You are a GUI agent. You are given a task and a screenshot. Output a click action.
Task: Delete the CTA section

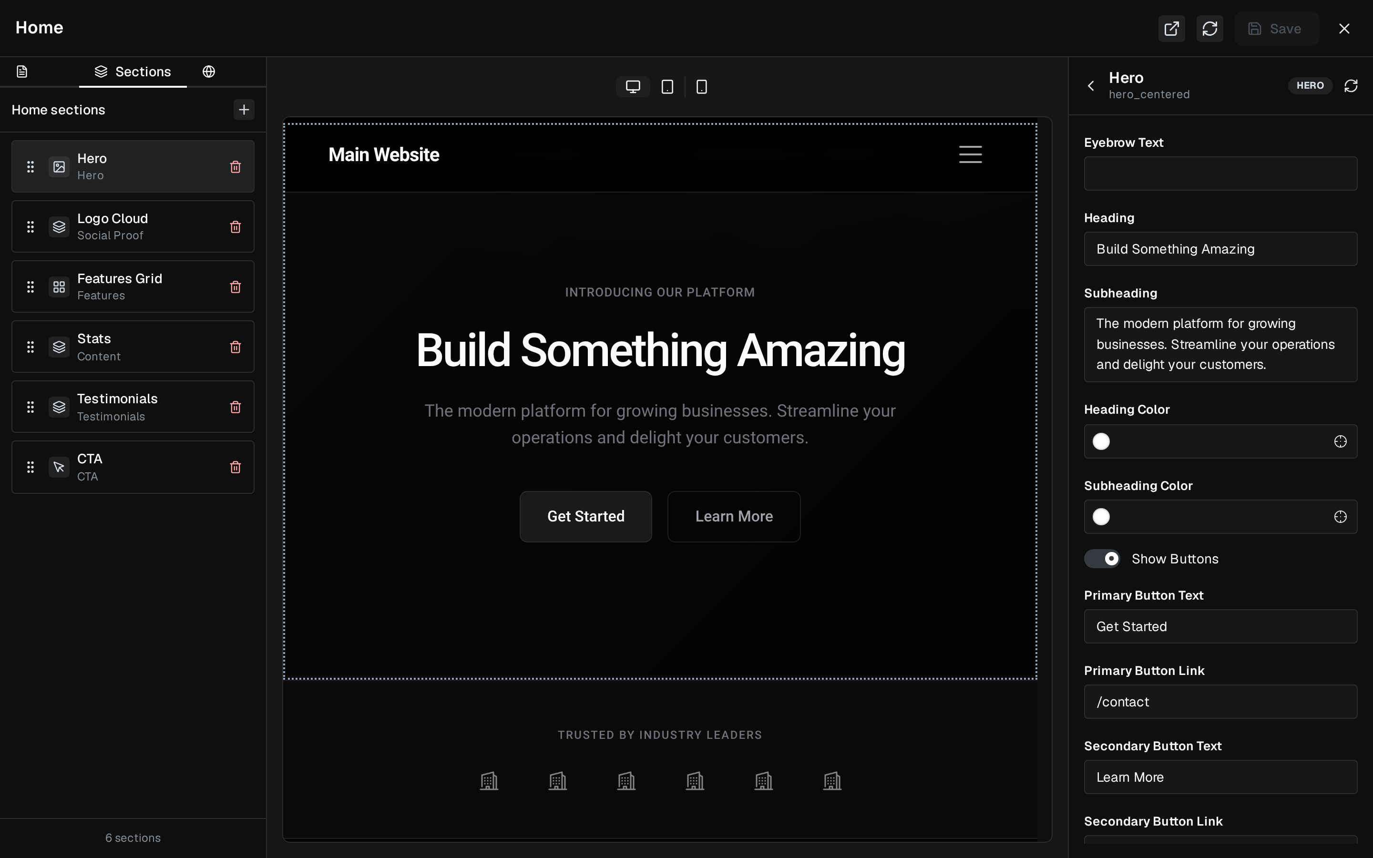pos(236,467)
